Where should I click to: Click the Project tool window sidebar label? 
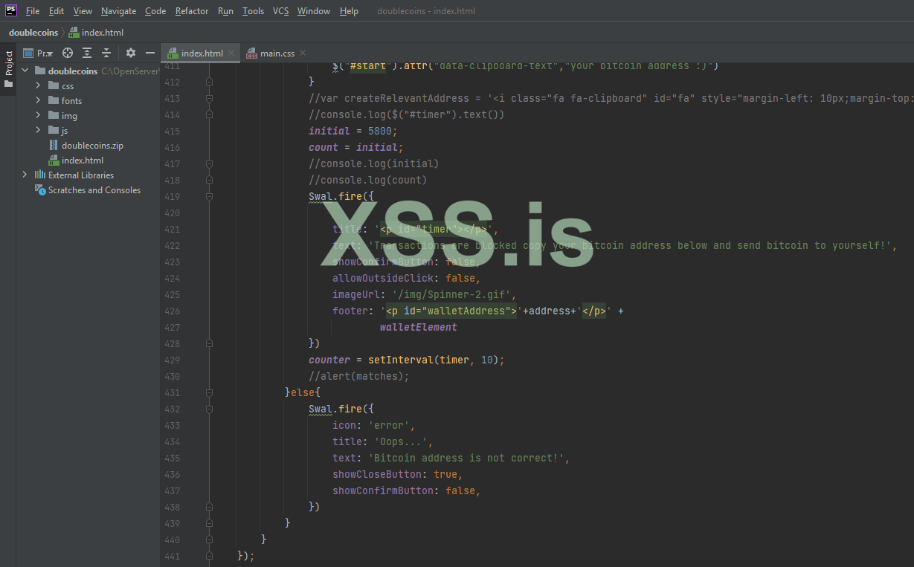[x=9, y=63]
